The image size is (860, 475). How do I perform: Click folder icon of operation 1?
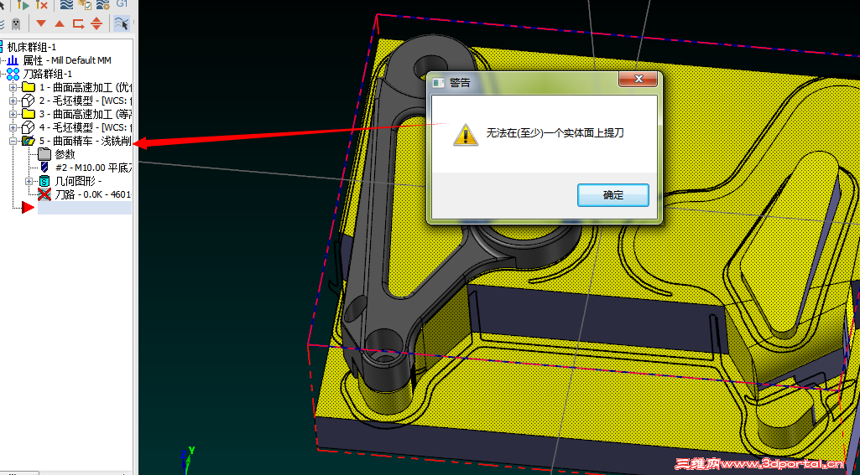point(29,87)
